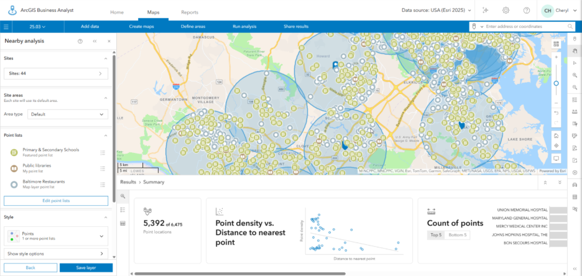Open the Data source USA (Esri 2025) dropdown

[x=436, y=11]
